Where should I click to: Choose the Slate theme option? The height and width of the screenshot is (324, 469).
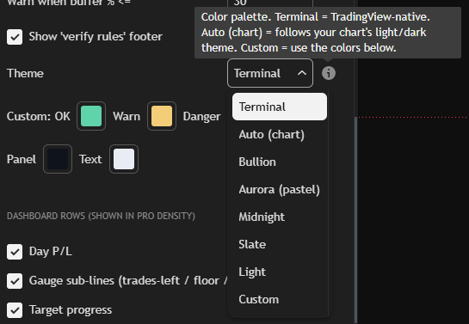[x=280, y=244]
